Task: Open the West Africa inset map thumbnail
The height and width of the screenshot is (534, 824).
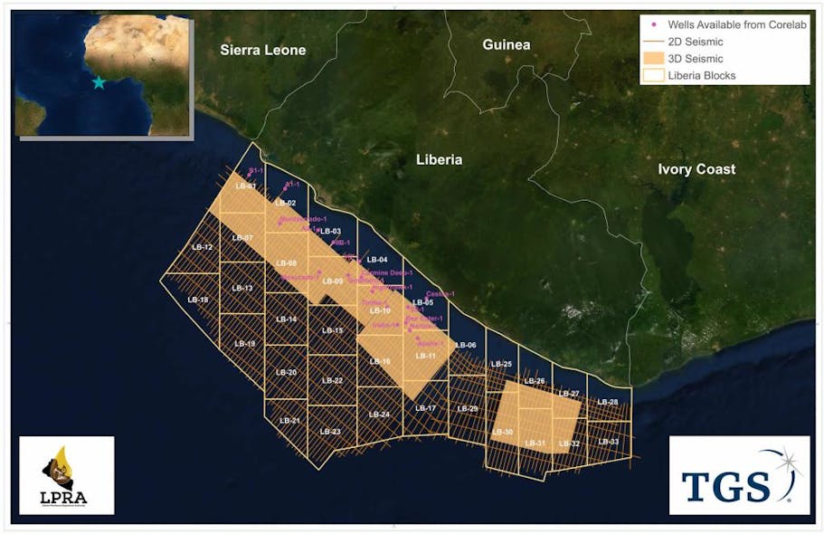Action: 103,75
